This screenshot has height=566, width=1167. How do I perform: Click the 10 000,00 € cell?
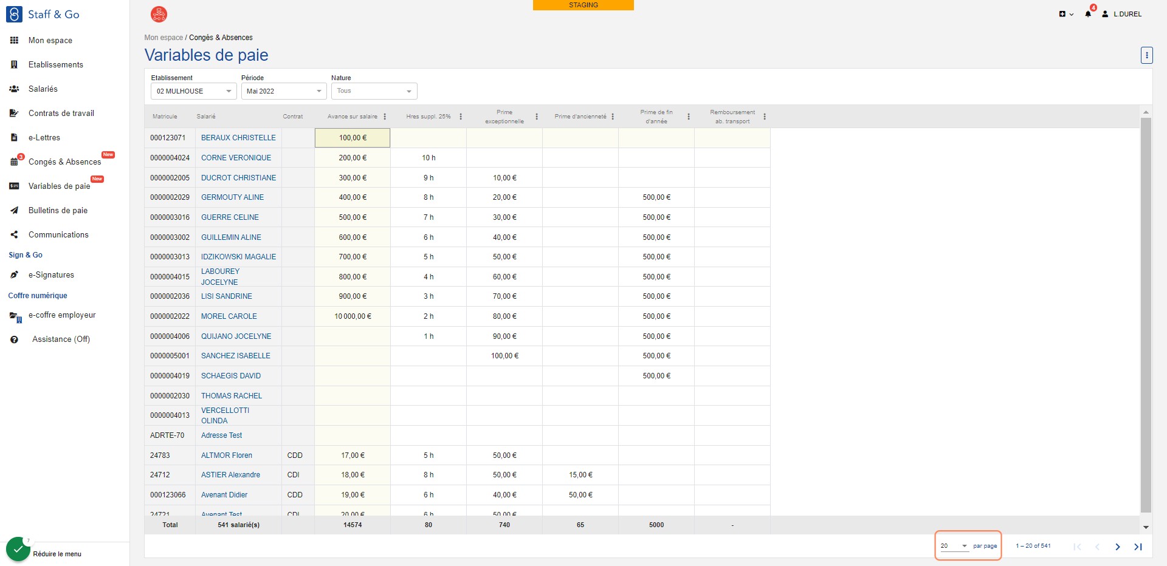[x=353, y=316]
